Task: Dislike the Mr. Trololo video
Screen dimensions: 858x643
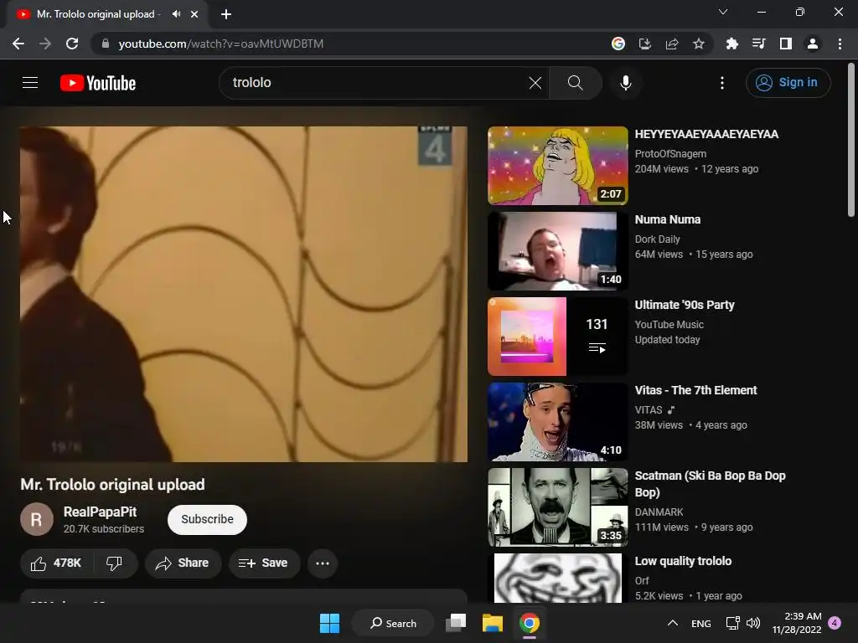Action: tap(114, 563)
